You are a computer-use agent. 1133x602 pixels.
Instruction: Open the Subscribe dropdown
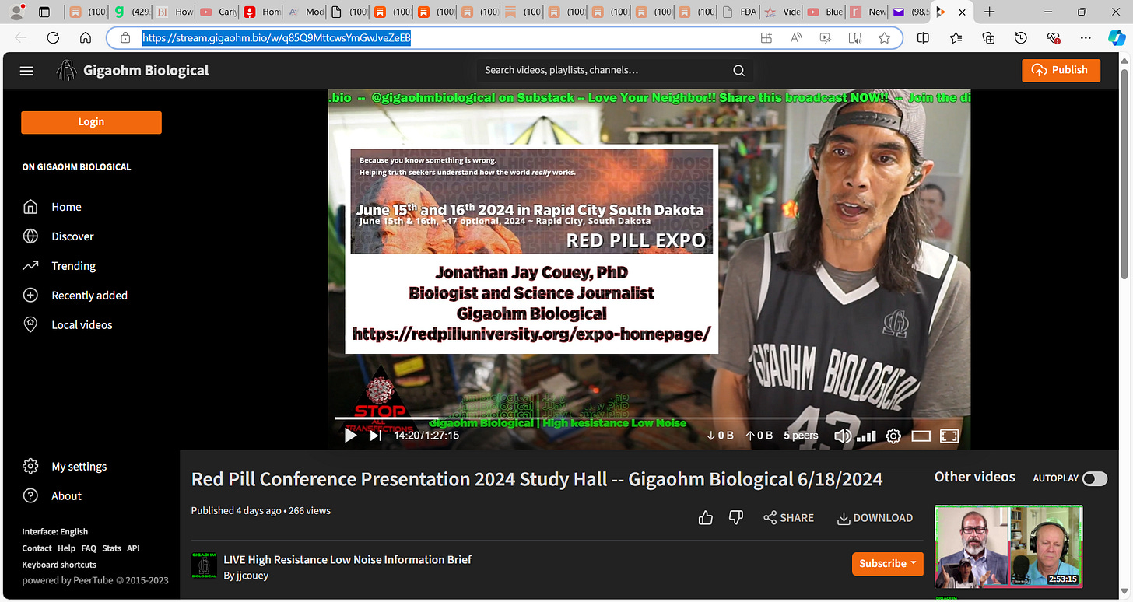click(887, 563)
